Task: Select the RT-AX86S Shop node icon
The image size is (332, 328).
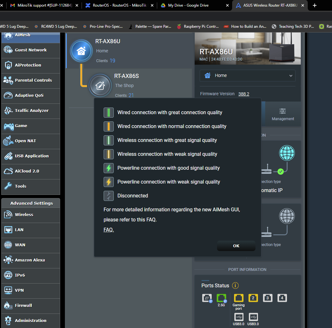Action: pyautogui.click(x=100, y=86)
